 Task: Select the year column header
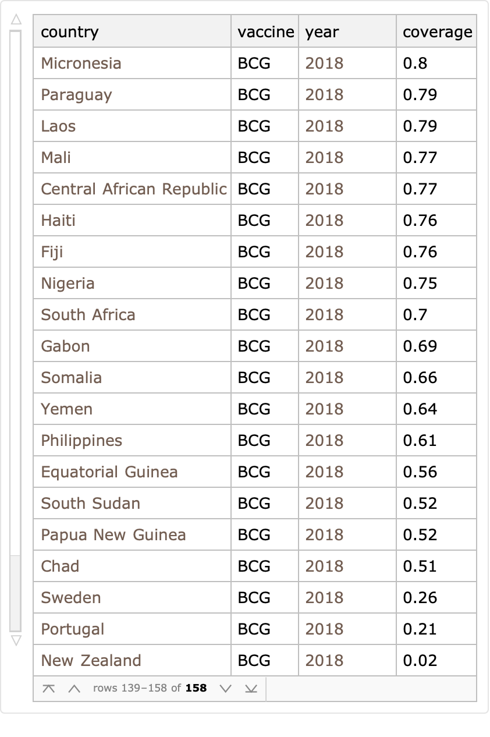[x=322, y=32]
